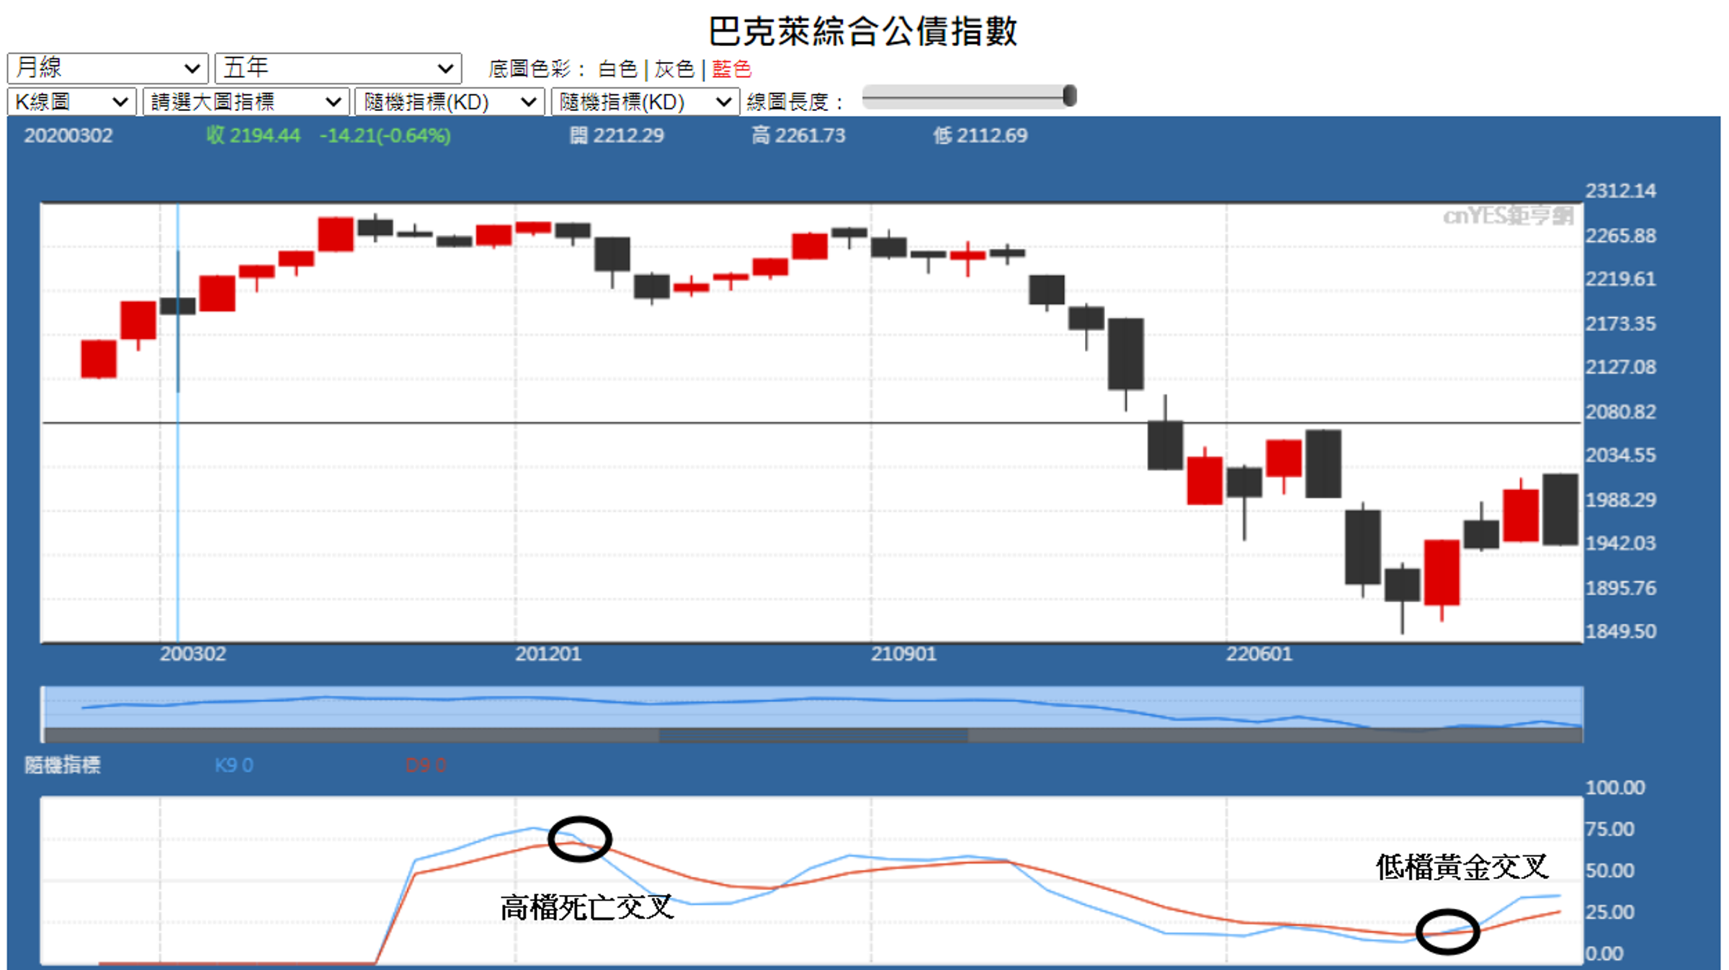Click the mini overview chart navigator
The height and width of the screenshot is (970, 1729).
812,708
